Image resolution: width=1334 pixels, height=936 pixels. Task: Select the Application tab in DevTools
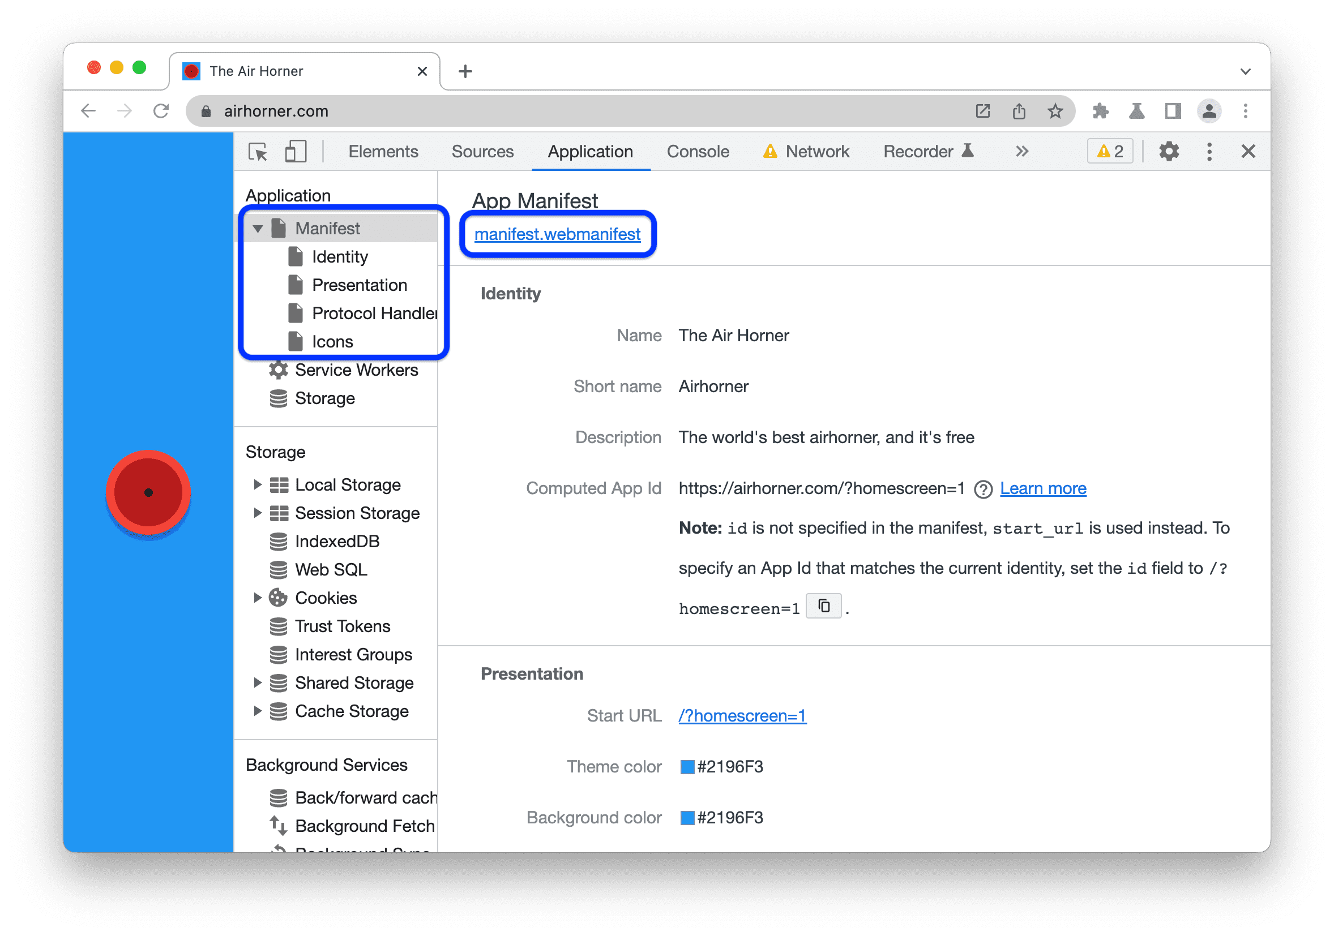(x=591, y=152)
